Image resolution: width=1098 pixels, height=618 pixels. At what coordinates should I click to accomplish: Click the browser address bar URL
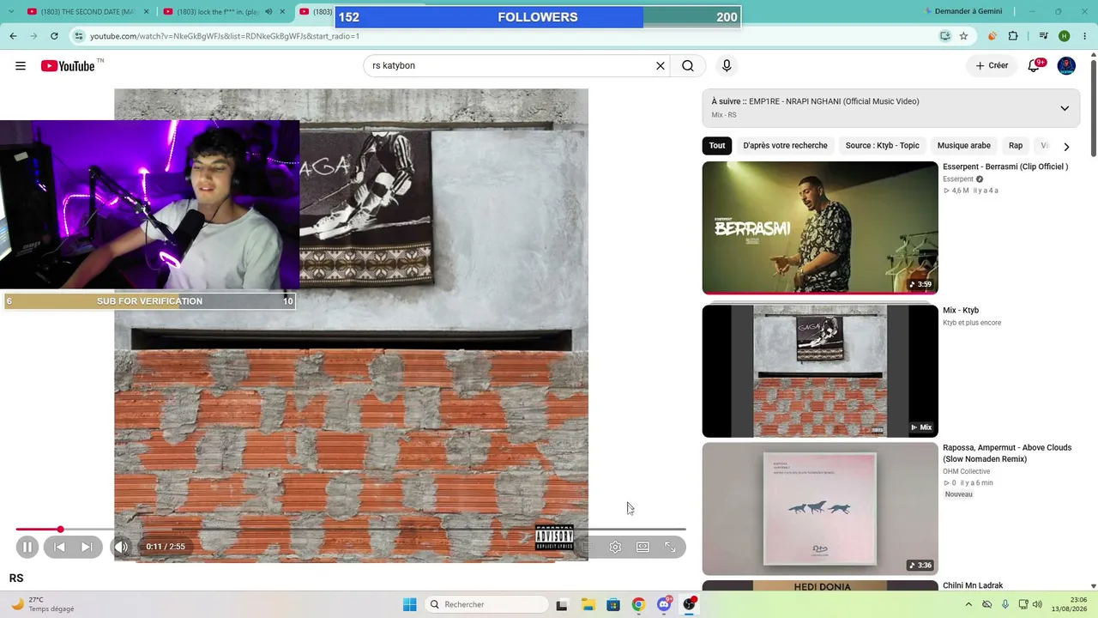[x=225, y=36]
